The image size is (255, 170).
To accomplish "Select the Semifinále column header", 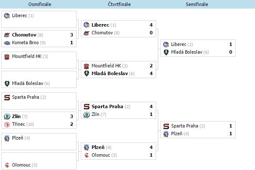I will pyautogui.click(x=197, y=4).
